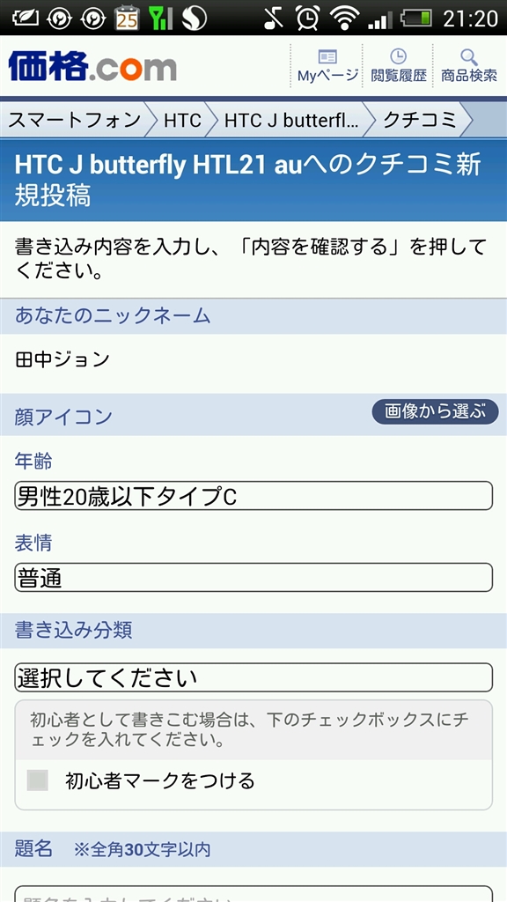Tap the battery status icon
The height and width of the screenshot is (902, 507).
(x=416, y=18)
